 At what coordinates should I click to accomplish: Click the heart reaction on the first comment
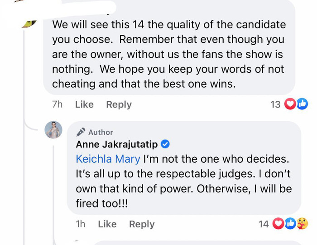pyautogui.click(x=290, y=104)
